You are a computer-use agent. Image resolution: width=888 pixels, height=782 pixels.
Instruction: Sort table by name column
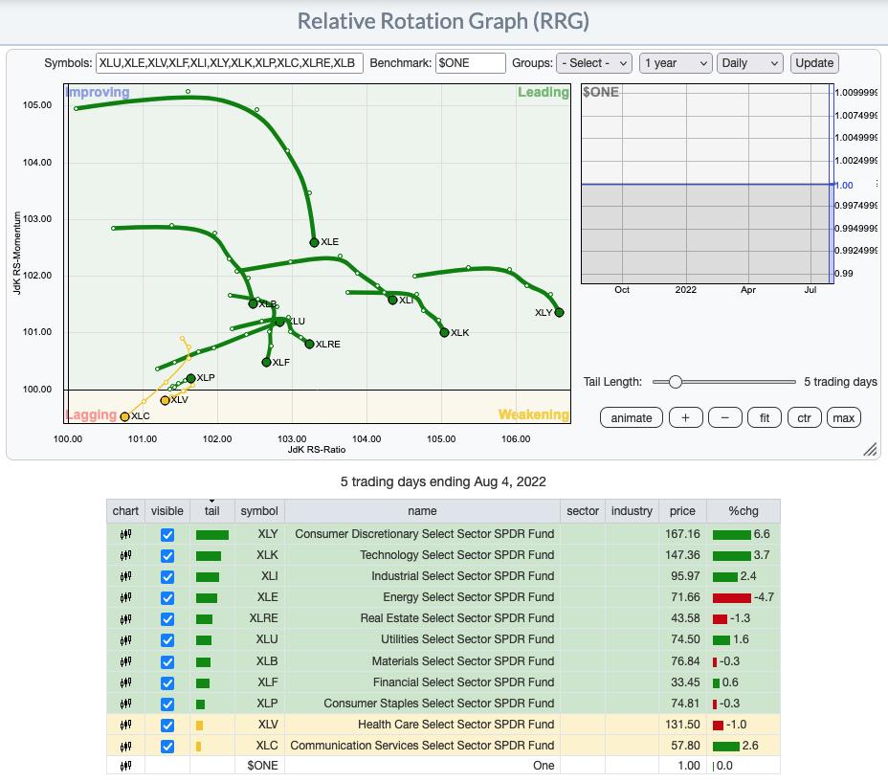pos(422,510)
